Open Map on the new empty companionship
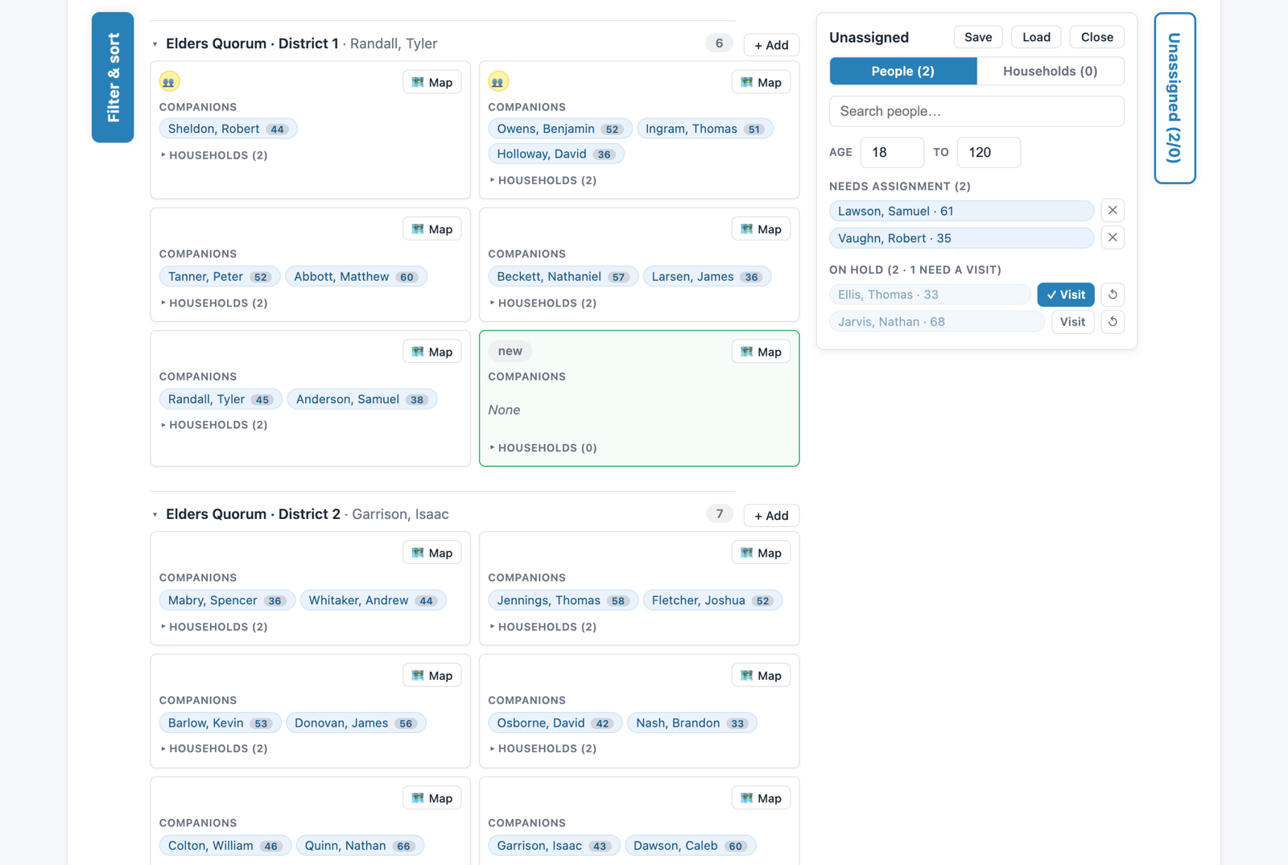This screenshot has width=1288, height=865. click(761, 352)
